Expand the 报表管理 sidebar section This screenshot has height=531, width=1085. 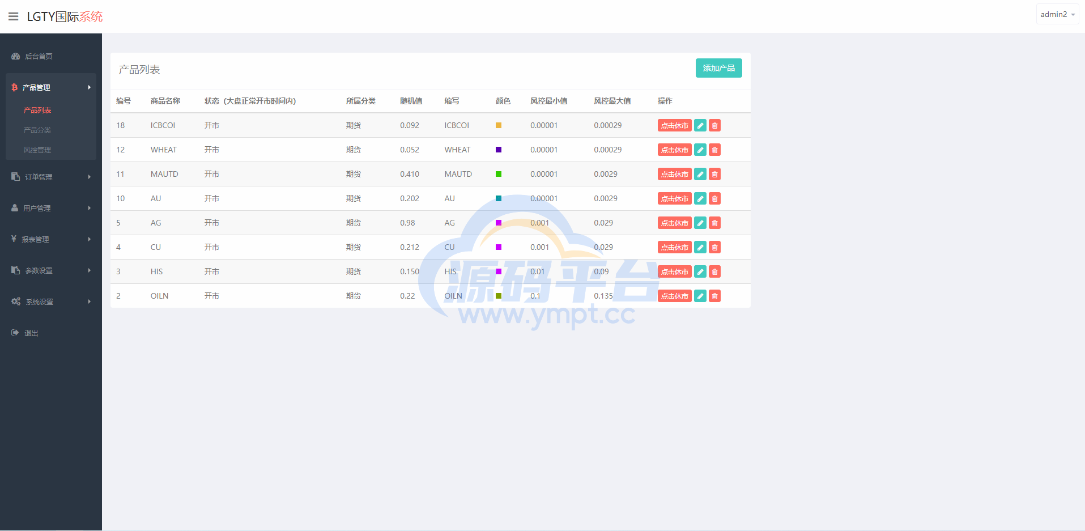51,239
